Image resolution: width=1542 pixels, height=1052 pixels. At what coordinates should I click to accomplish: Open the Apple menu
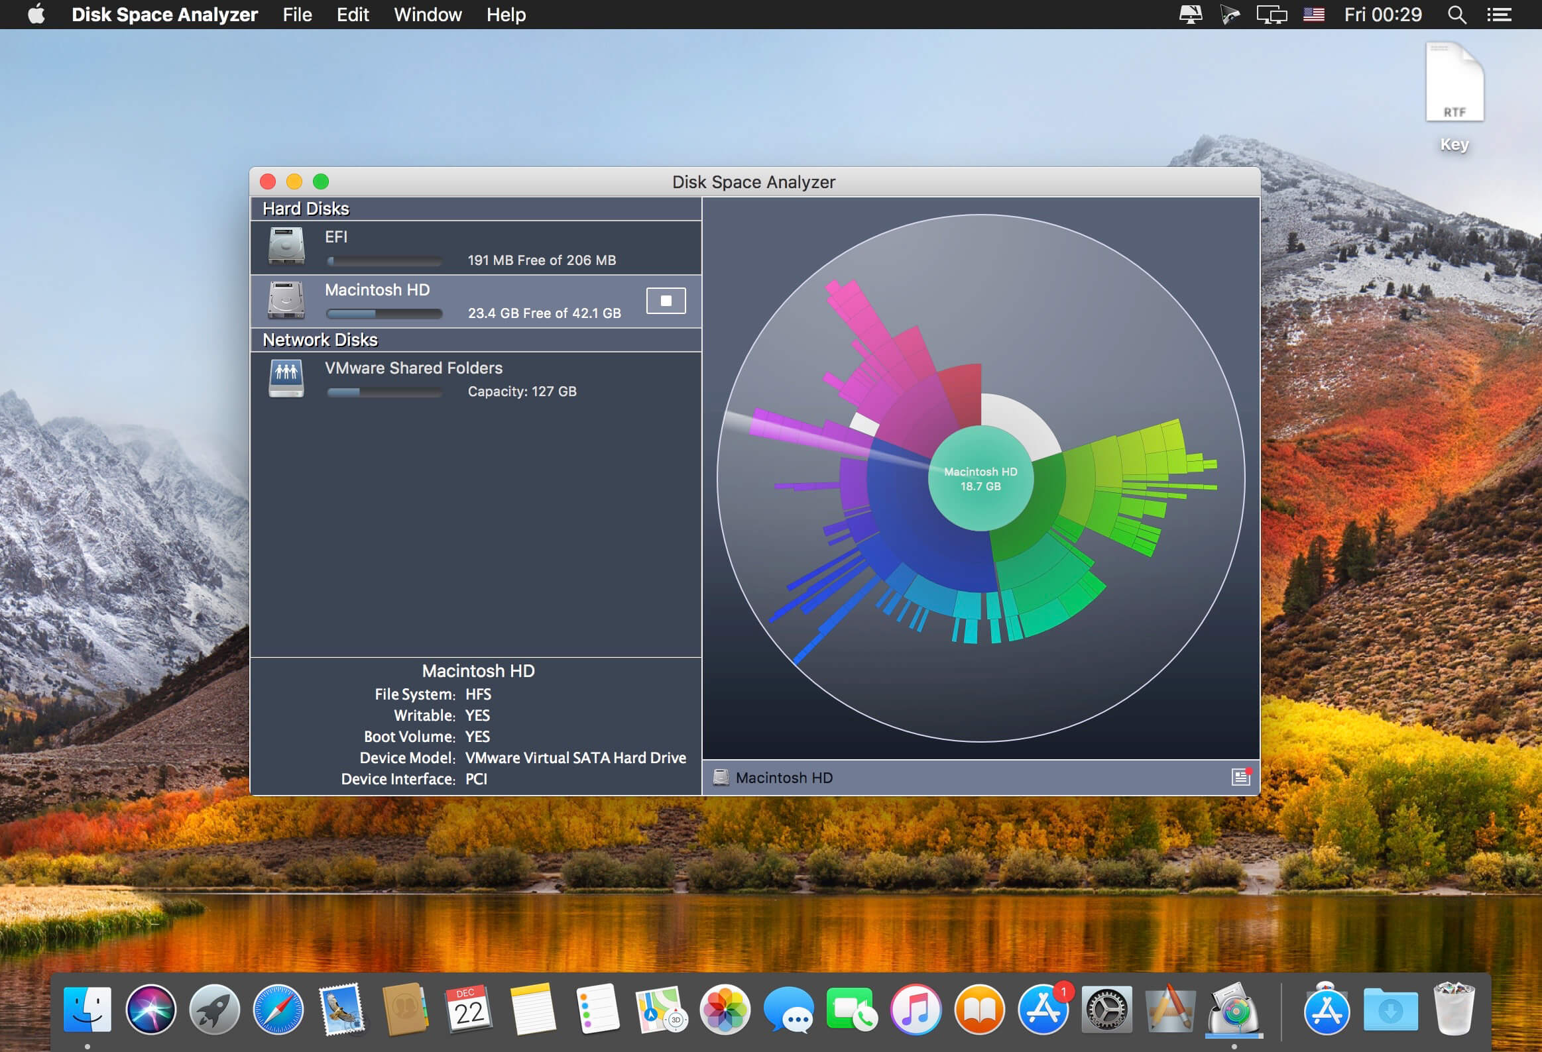click(x=36, y=14)
